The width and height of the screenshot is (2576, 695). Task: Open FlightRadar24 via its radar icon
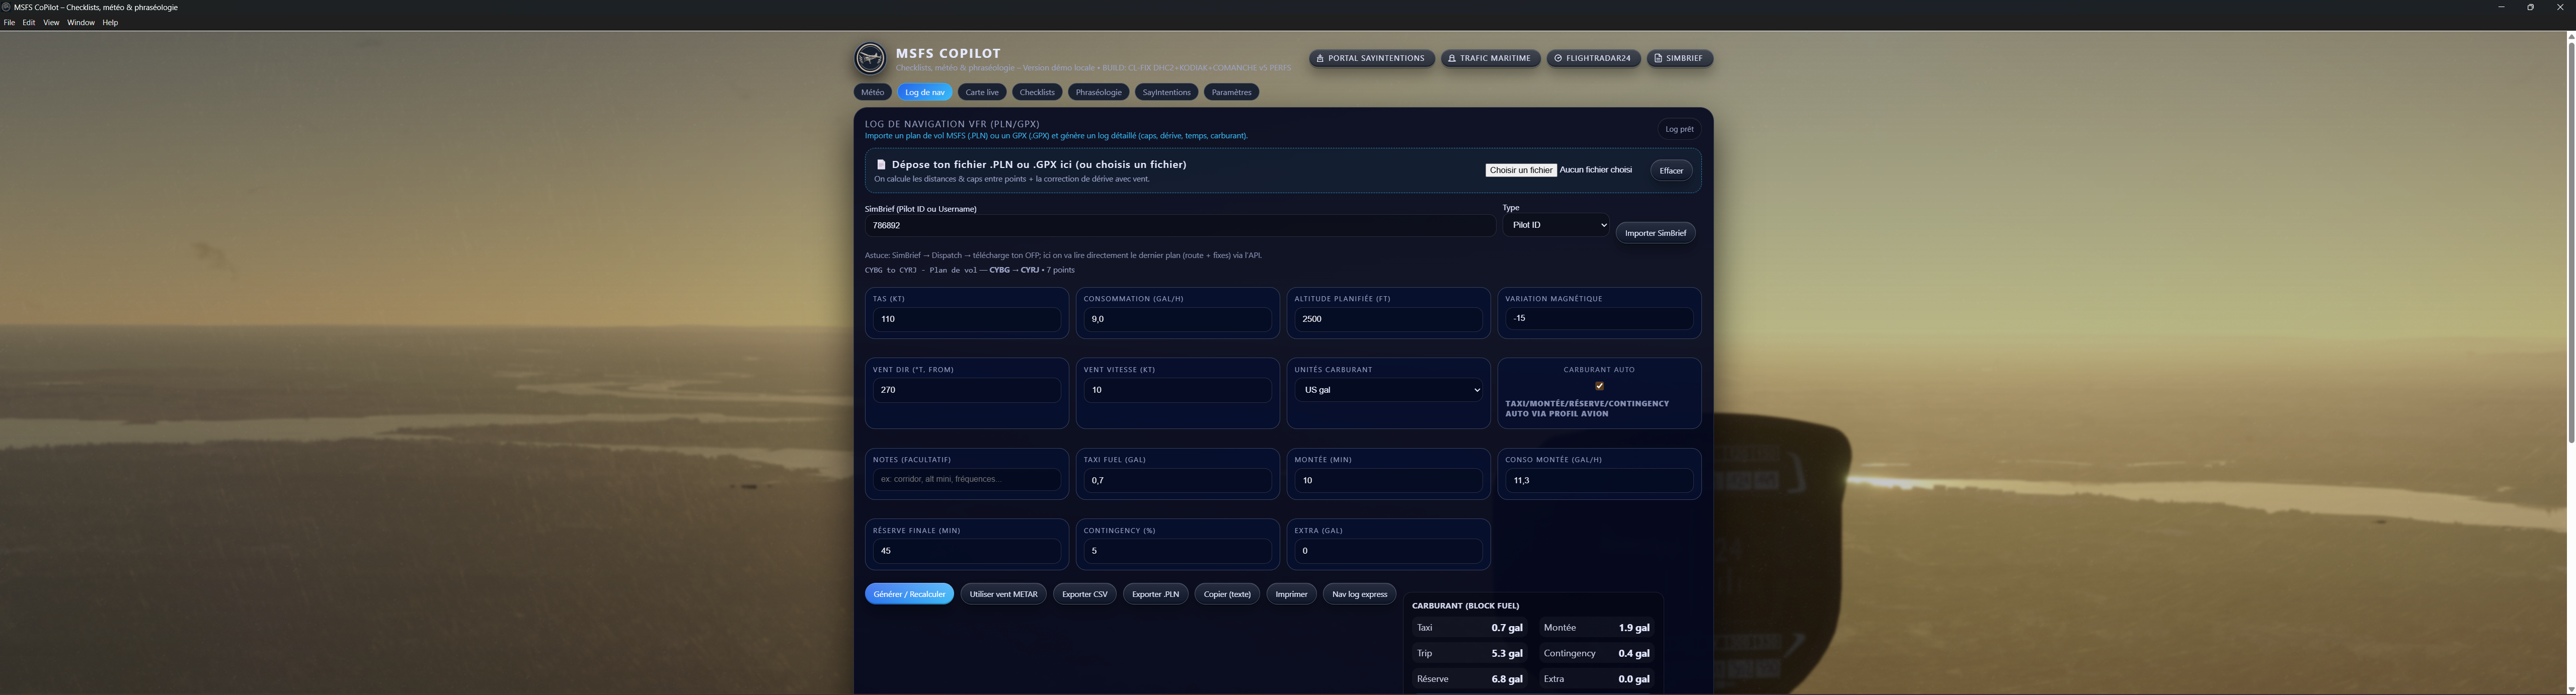tap(1558, 59)
